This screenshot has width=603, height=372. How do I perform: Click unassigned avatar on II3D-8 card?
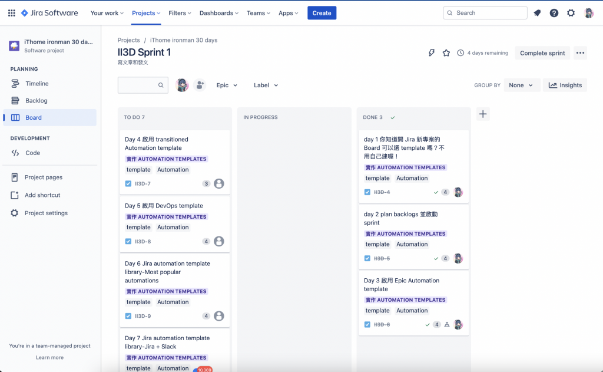pos(219,242)
